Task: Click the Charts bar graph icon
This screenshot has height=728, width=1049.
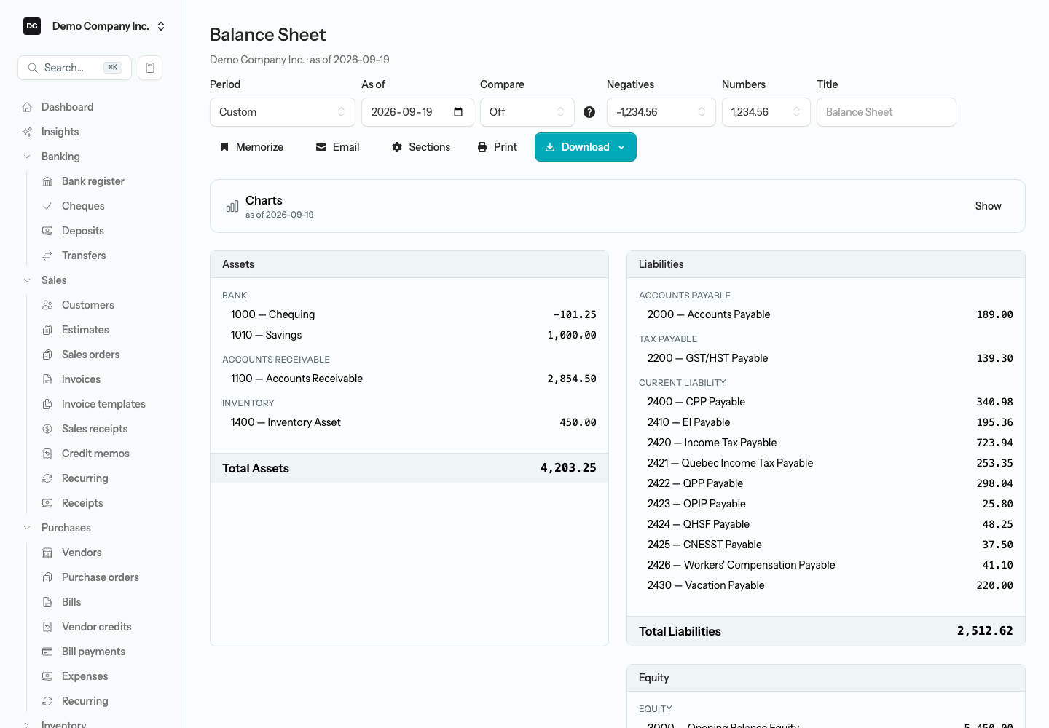Action: click(x=232, y=206)
